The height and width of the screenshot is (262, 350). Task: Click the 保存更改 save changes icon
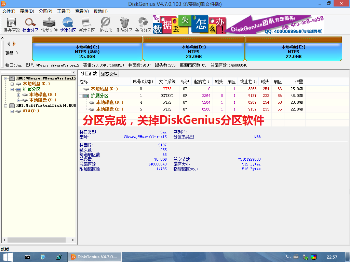coord(12,25)
